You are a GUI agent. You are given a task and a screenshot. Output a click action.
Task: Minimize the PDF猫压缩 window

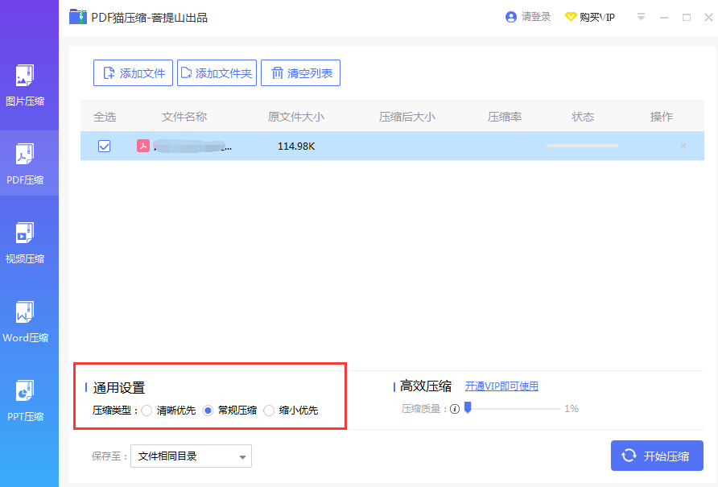[664, 18]
